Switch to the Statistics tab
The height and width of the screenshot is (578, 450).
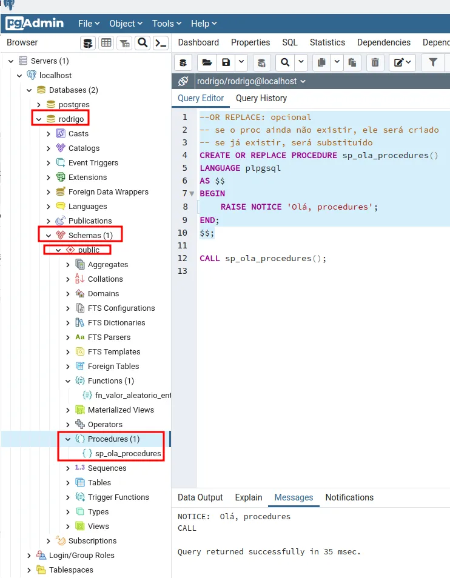(x=327, y=42)
